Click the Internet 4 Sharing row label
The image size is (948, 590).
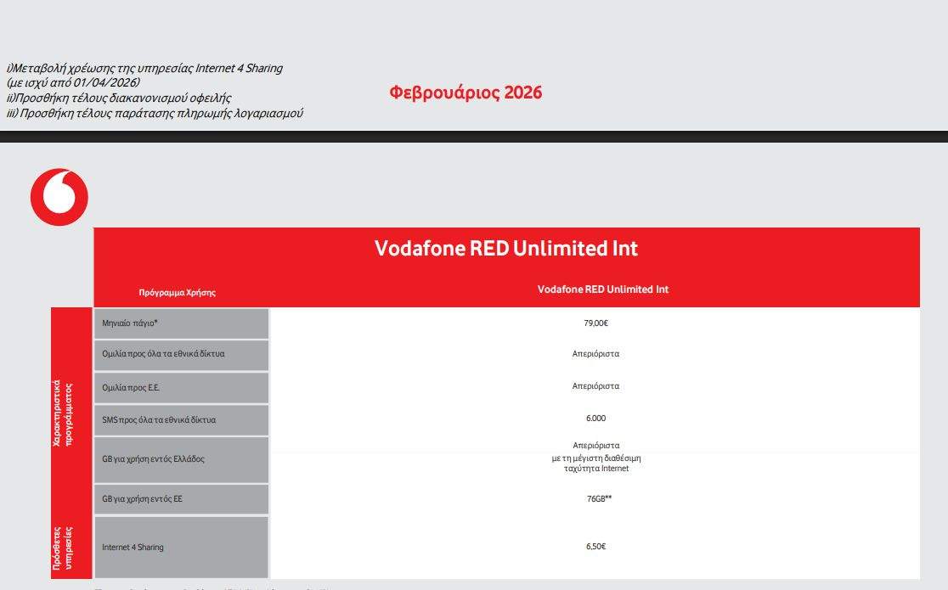133,548
